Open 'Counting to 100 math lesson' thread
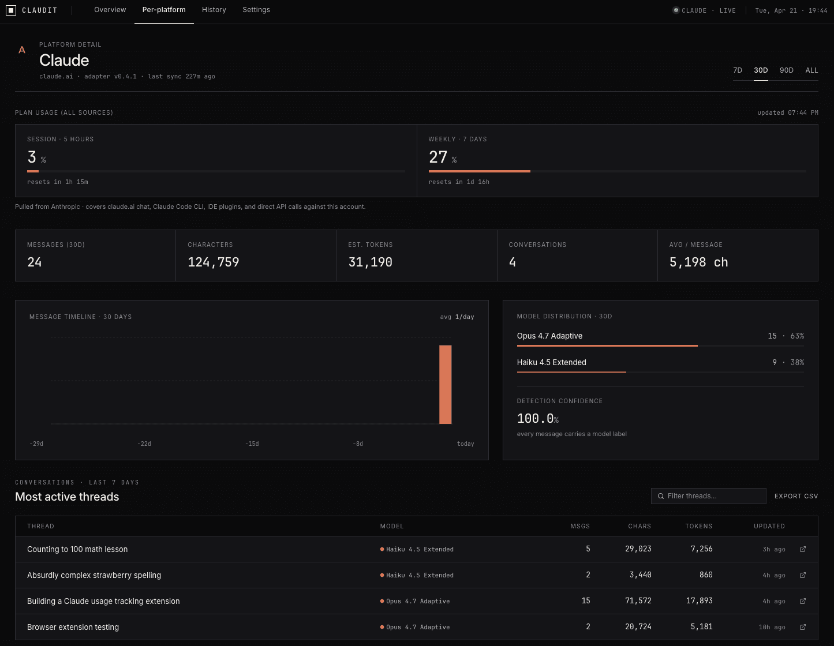Image resolution: width=834 pixels, height=646 pixels. click(x=77, y=549)
